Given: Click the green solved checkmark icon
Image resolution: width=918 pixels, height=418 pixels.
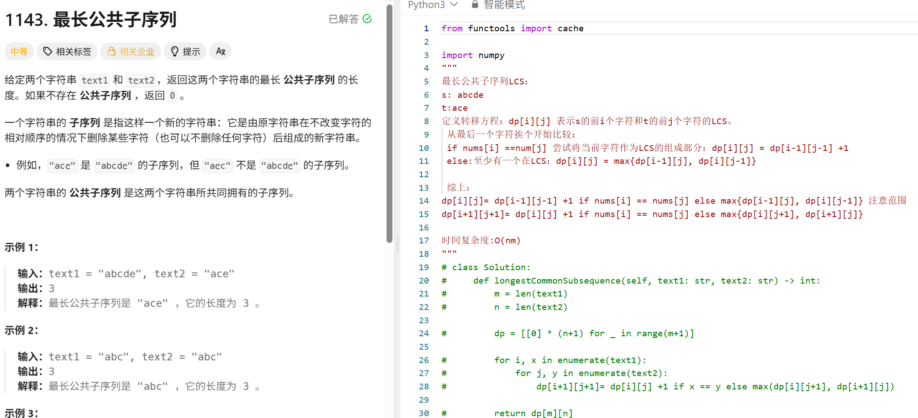Looking at the screenshot, I should point(367,19).
